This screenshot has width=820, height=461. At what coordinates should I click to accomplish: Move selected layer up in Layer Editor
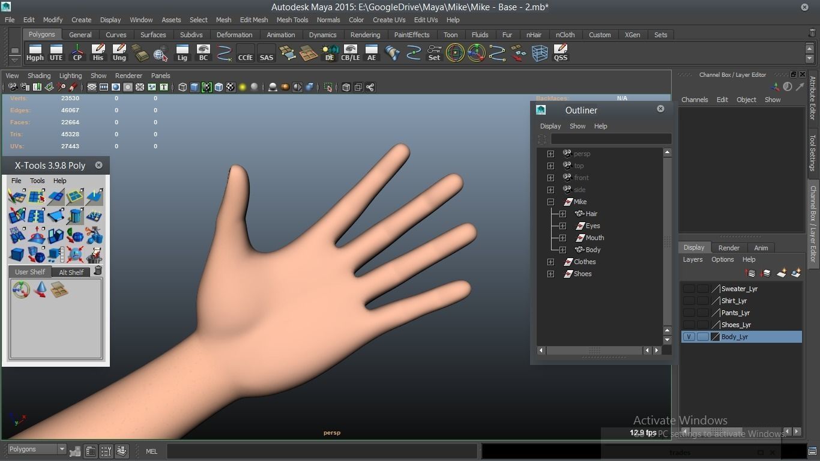tap(750, 273)
